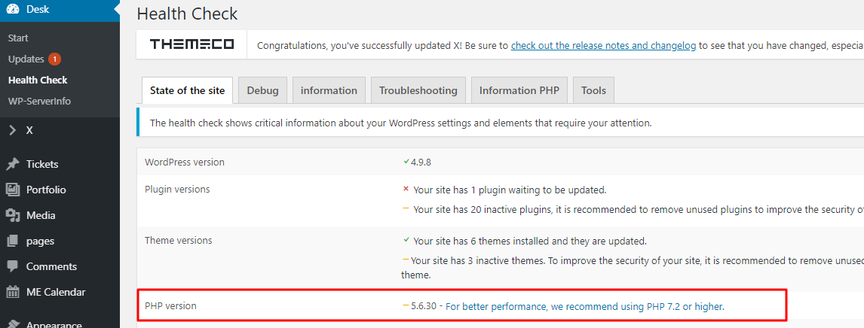Click the pages sidebar icon
Screen dimensions: 864x328
point(12,241)
